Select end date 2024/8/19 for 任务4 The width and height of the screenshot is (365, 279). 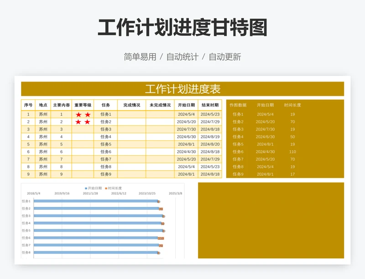click(x=210, y=137)
